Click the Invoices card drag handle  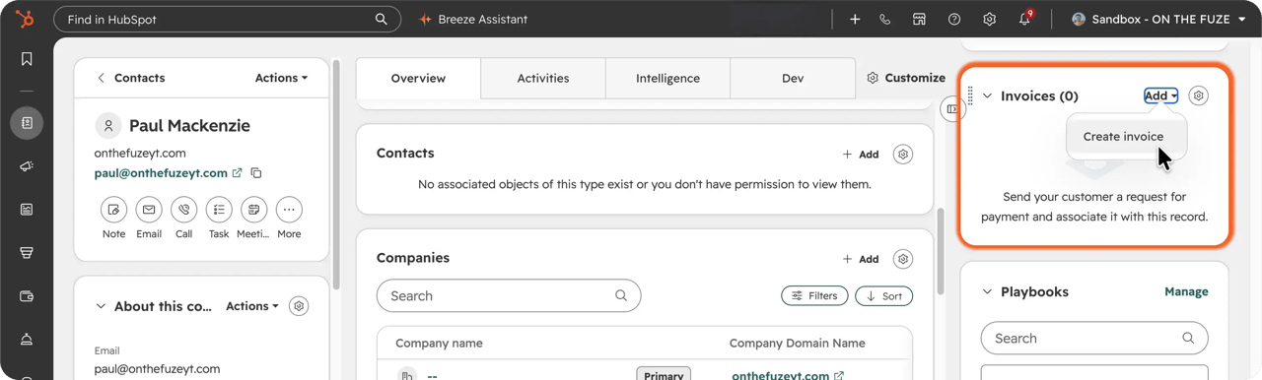(970, 95)
